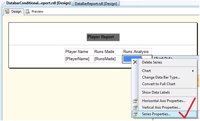Viewport: 200px width, 121px height.
Task: Select the Runs Analysis header cell
Action: 137,52
